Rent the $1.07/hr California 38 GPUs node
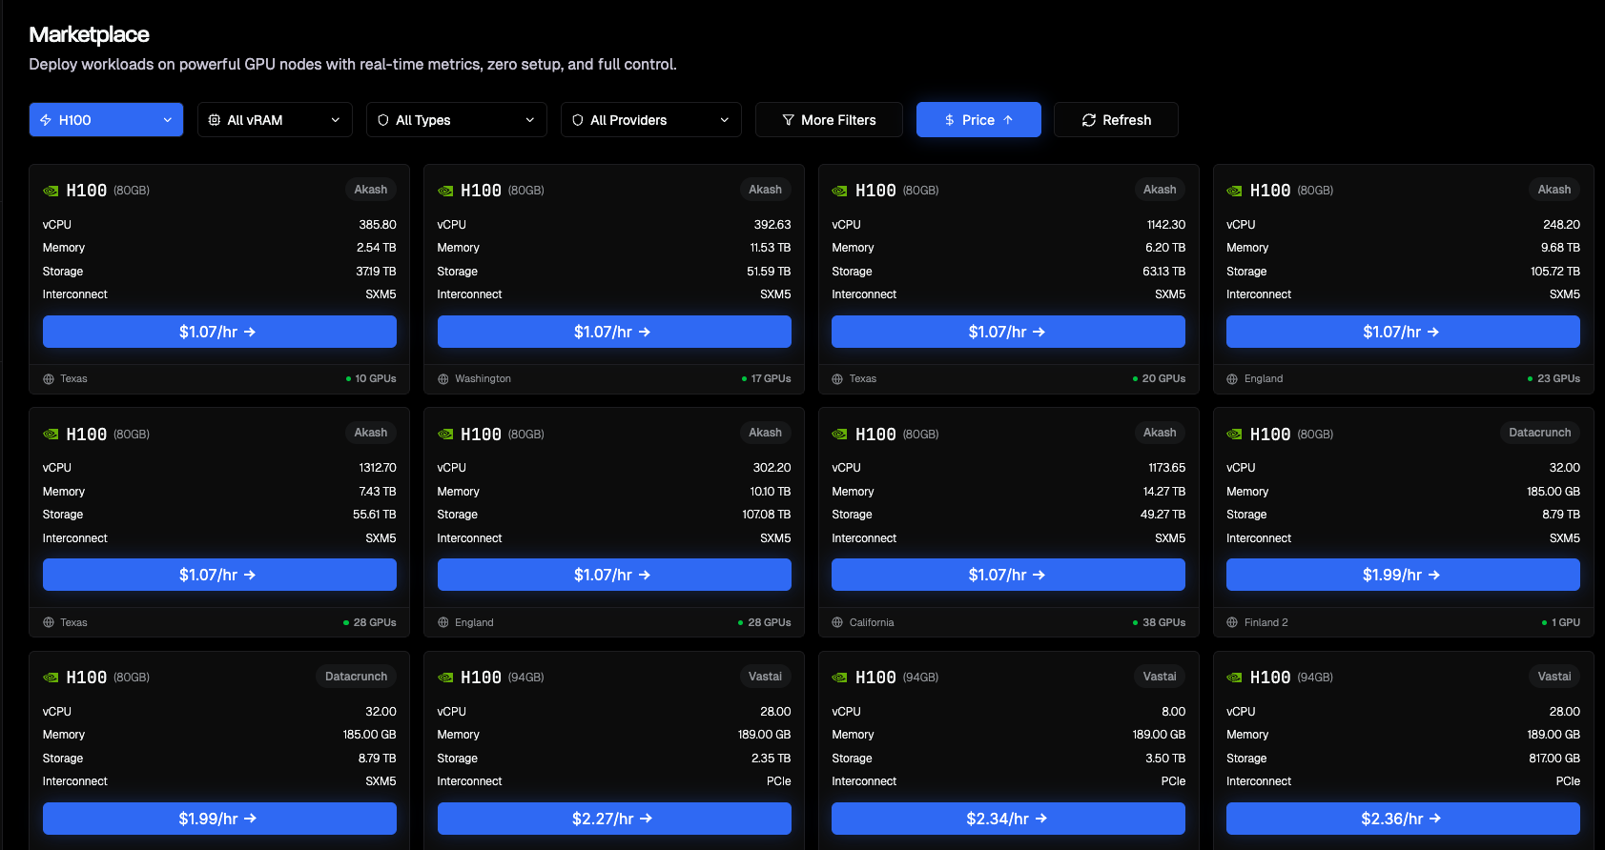1605x850 pixels. point(1008,575)
